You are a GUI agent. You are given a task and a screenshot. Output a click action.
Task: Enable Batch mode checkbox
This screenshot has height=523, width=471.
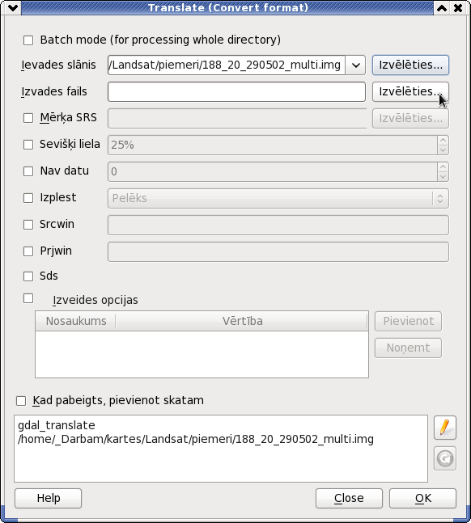(x=28, y=40)
